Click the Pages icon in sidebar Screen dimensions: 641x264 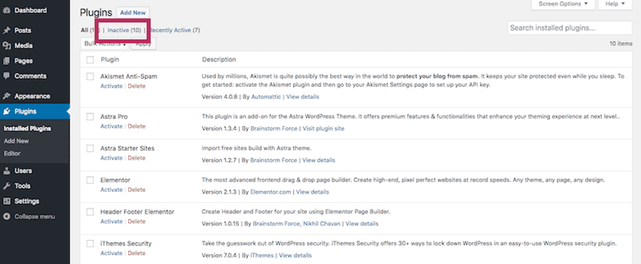[x=6, y=61]
